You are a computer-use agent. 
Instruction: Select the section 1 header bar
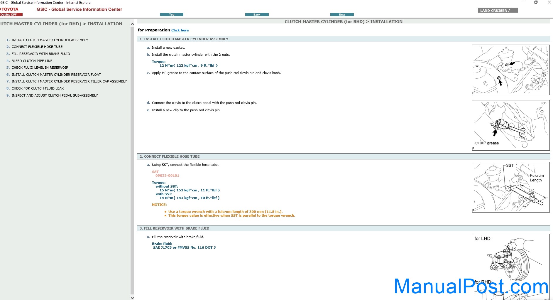(x=343, y=39)
